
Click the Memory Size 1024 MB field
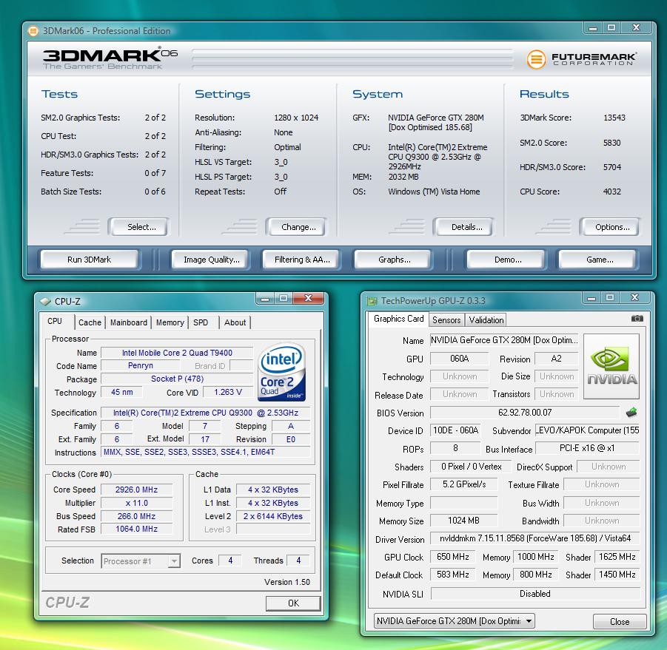pyautogui.click(x=463, y=521)
